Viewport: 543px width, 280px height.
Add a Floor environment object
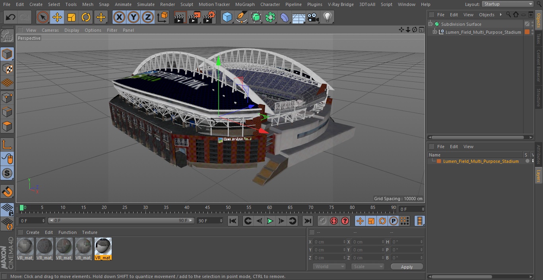coord(299,17)
